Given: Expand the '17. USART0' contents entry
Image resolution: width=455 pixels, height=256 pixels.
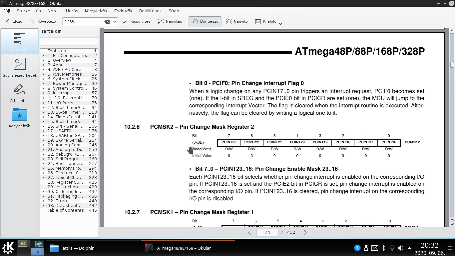Looking at the screenshot, I should [x=43, y=131].
